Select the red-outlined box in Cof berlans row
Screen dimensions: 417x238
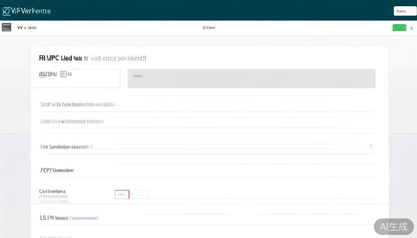(x=122, y=194)
